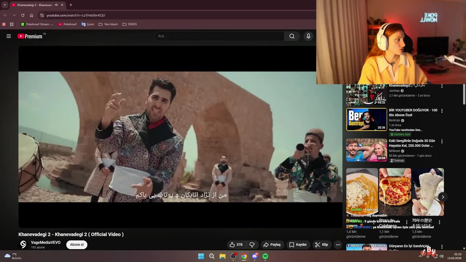This screenshot has width=466, height=262.
Task: Subscribe with the 'Abone ol' button
Action: (77, 245)
